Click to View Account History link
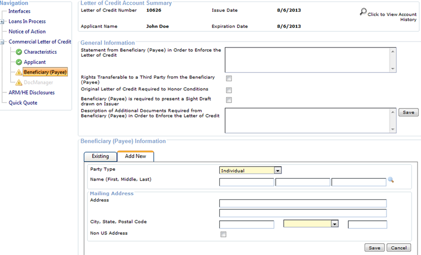This screenshot has height=255, width=421. pyautogui.click(x=392, y=17)
